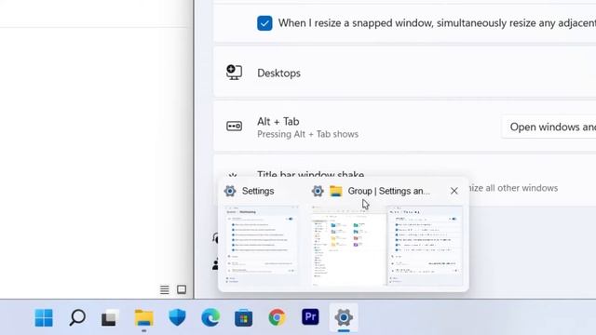Close the snap group preview
This screenshot has height=335, width=596.
[454, 191]
